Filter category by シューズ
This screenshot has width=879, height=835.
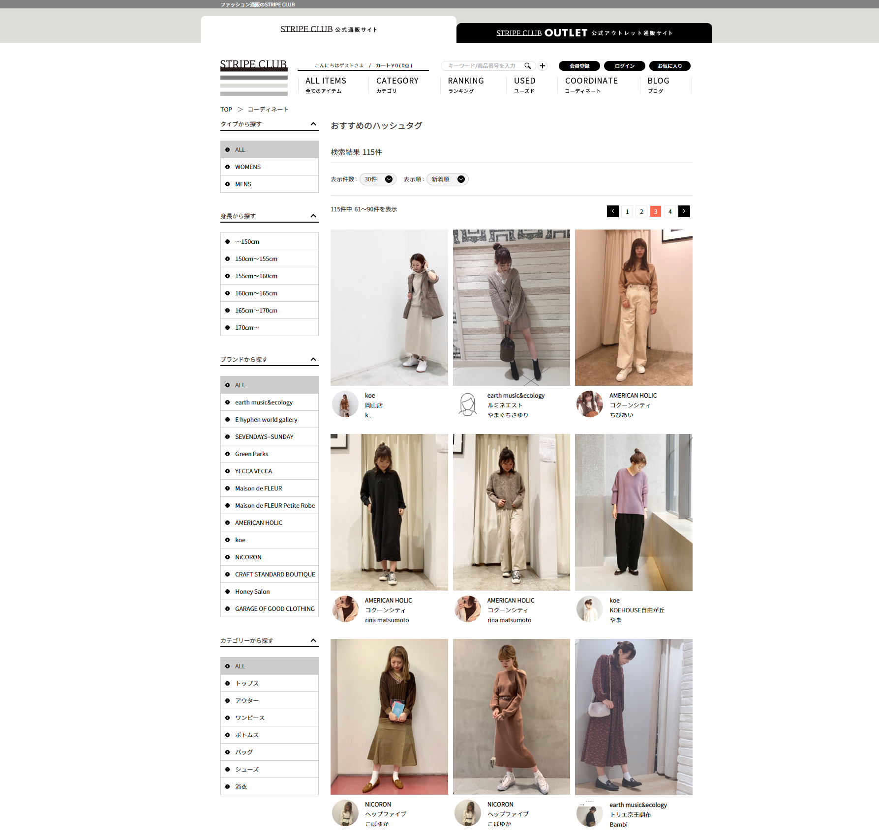pyautogui.click(x=270, y=769)
